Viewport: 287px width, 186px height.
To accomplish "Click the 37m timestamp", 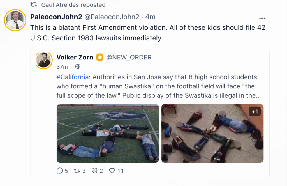I will click(x=62, y=67).
